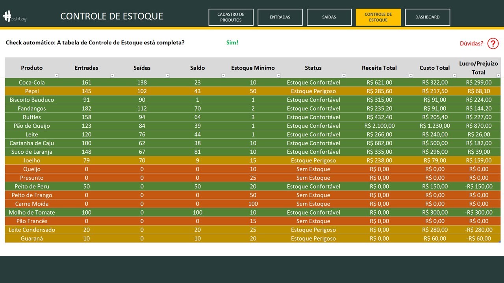Image resolution: width=504 pixels, height=283 pixels.
Task: Open the Saídas navigation button
Action: click(329, 17)
